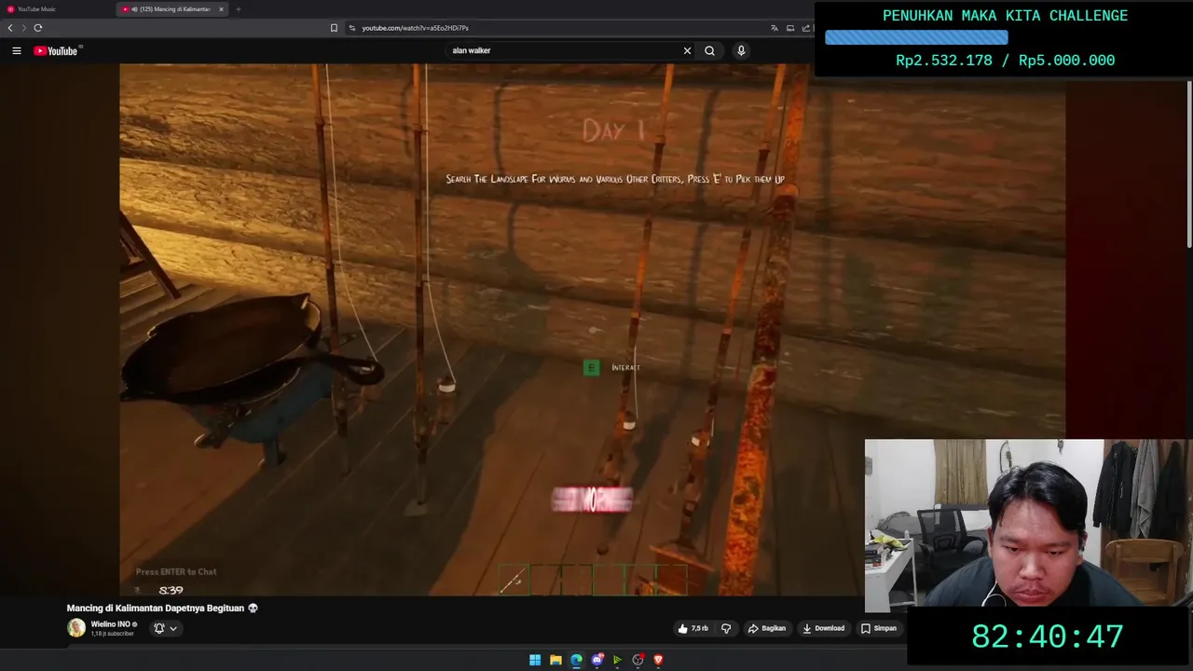
Task: Open a new browser tab
Action: 238,9
